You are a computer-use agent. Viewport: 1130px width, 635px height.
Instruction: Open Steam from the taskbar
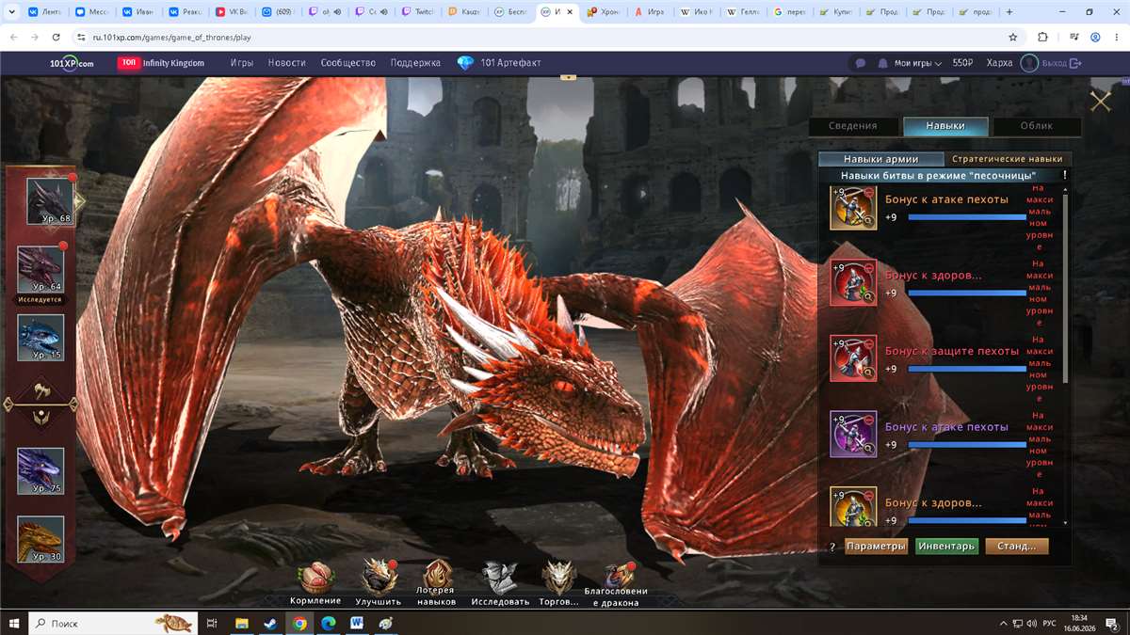[x=270, y=623]
